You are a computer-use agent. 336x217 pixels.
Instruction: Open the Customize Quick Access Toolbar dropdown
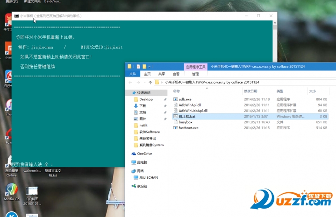(x=150, y=67)
